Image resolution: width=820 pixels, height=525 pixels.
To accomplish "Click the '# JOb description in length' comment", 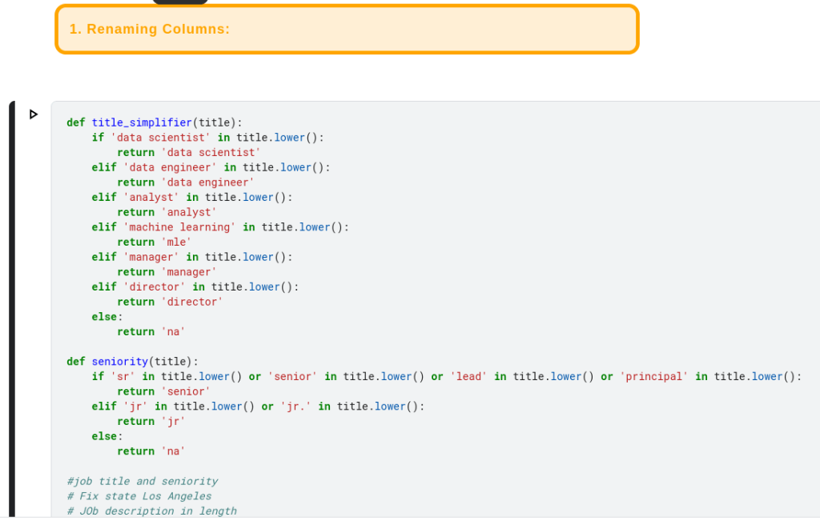I will (152, 511).
